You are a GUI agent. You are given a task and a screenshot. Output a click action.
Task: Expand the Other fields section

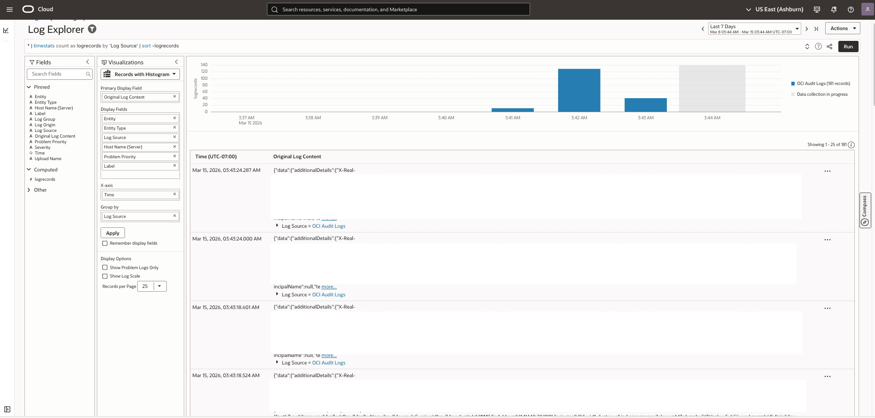[29, 190]
